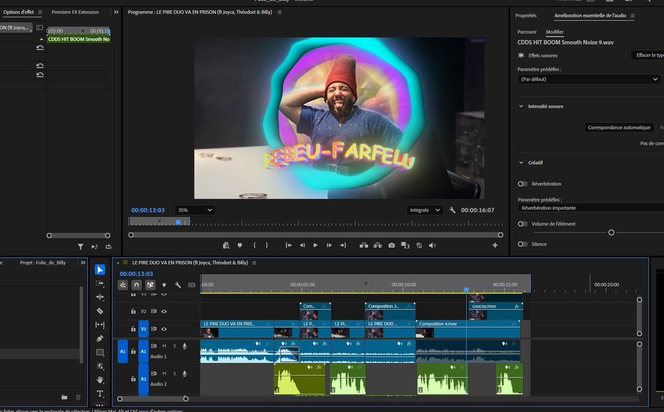664x412 pixels.
Task: Click new bin folder icon in Project panel
Action: (64, 397)
